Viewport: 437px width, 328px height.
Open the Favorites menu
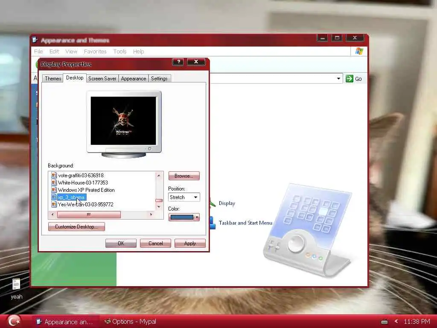pyautogui.click(x=95, y=51)
